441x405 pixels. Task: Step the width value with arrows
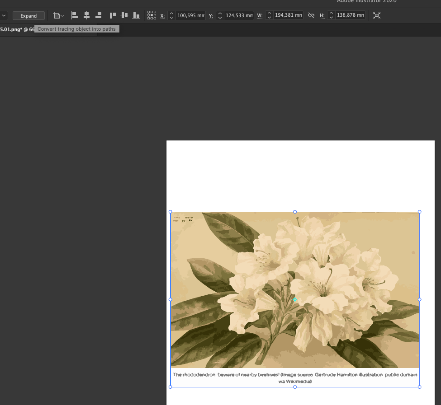269,15
